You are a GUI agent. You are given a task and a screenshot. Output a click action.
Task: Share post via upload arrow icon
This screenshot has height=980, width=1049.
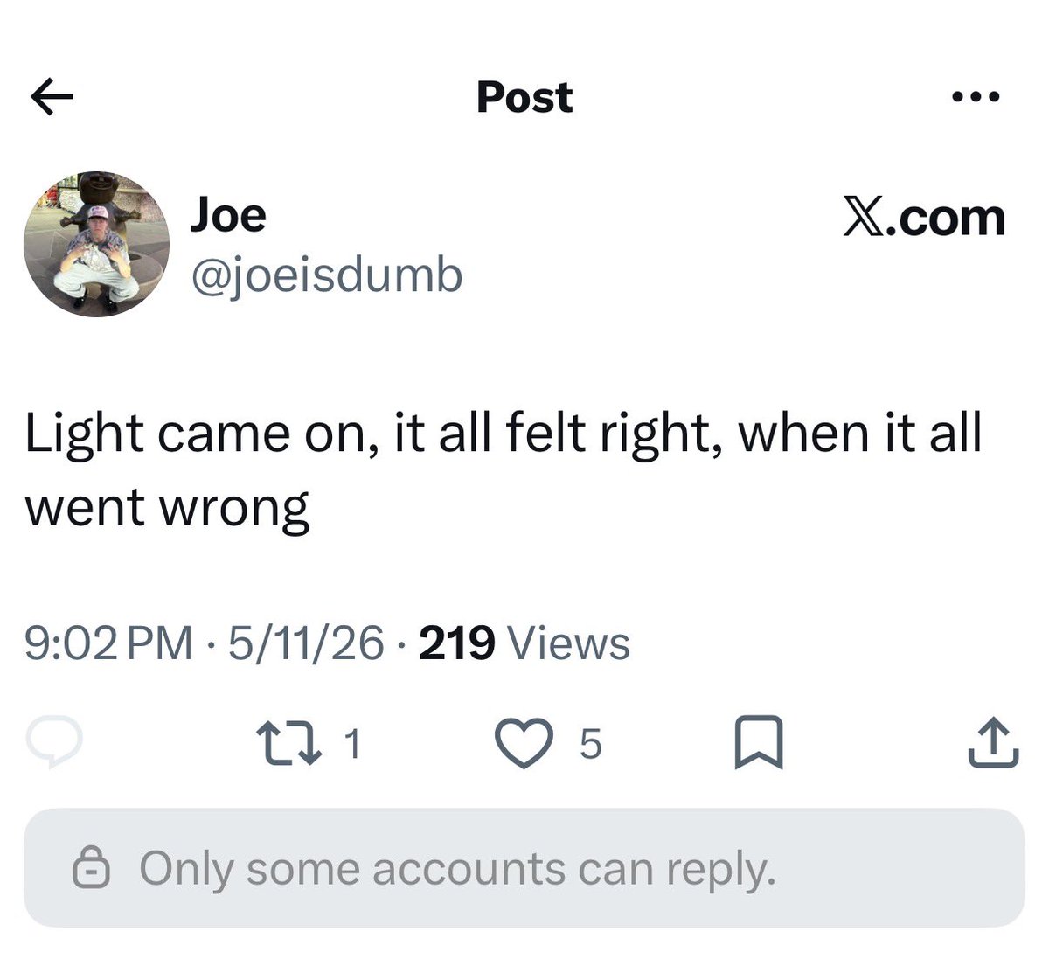(x=994, y=743)
